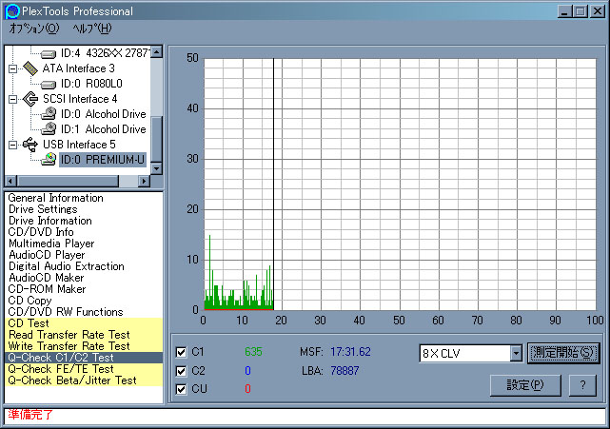Select Write Transfer Rate Test entry
The height and width of the screenshot is (429, 610).
click(84, 346)
